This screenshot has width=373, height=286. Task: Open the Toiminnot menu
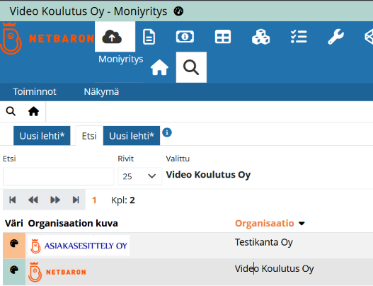click(x=35, y=91)
